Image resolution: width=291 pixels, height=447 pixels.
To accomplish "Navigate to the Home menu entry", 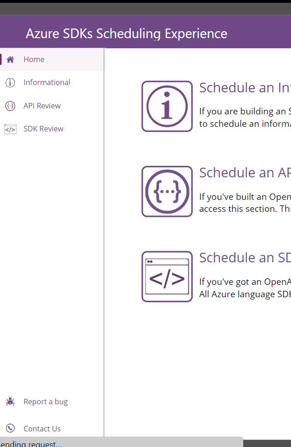I will point(34,59).
